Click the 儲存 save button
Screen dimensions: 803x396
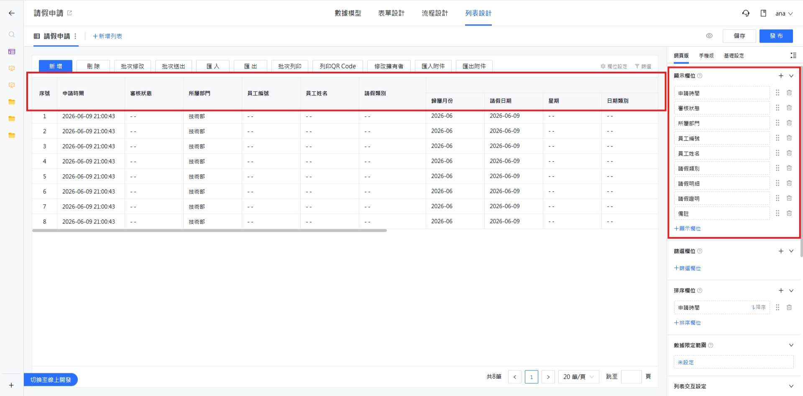pyautogui.click(x=739, y=36)
